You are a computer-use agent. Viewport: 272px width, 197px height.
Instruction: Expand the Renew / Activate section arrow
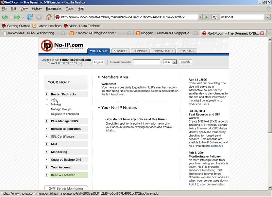(x=47, y=175)
